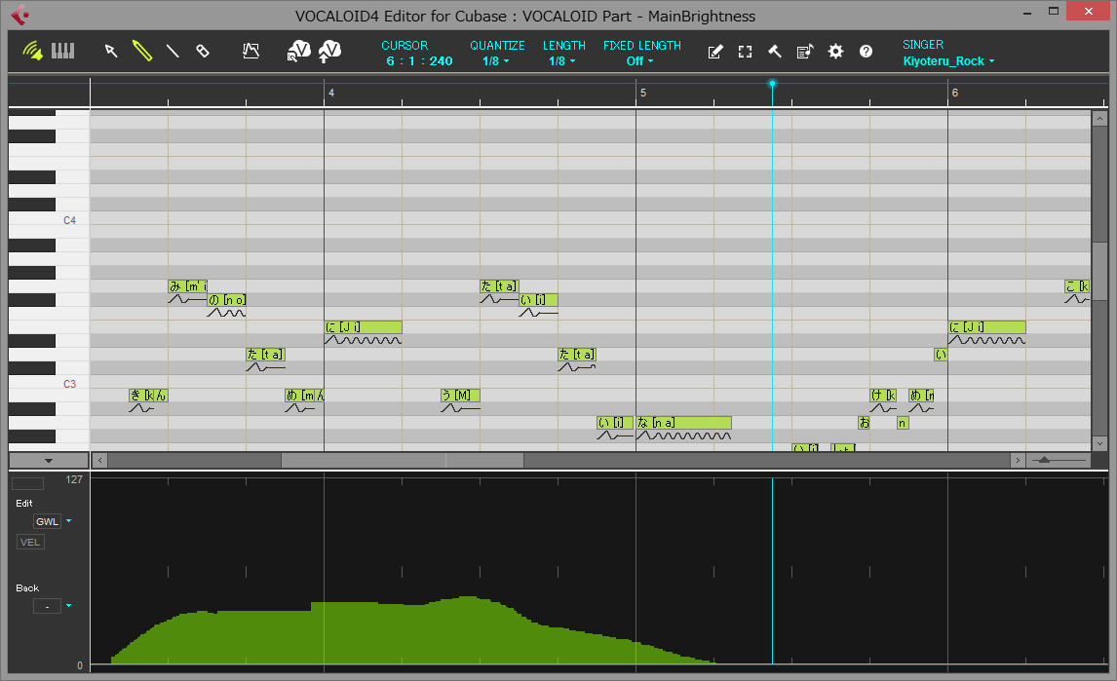Image resolution: width=1117 pixels, height=681 pixels.
Task: Select the お note
Action: (x=865, y=423)
